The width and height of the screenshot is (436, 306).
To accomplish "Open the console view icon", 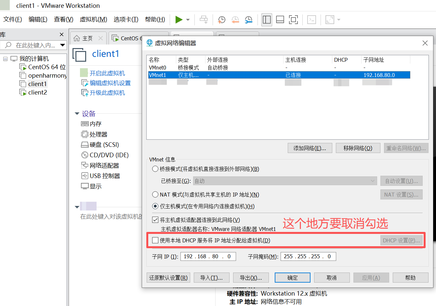I will coord(311,20).
